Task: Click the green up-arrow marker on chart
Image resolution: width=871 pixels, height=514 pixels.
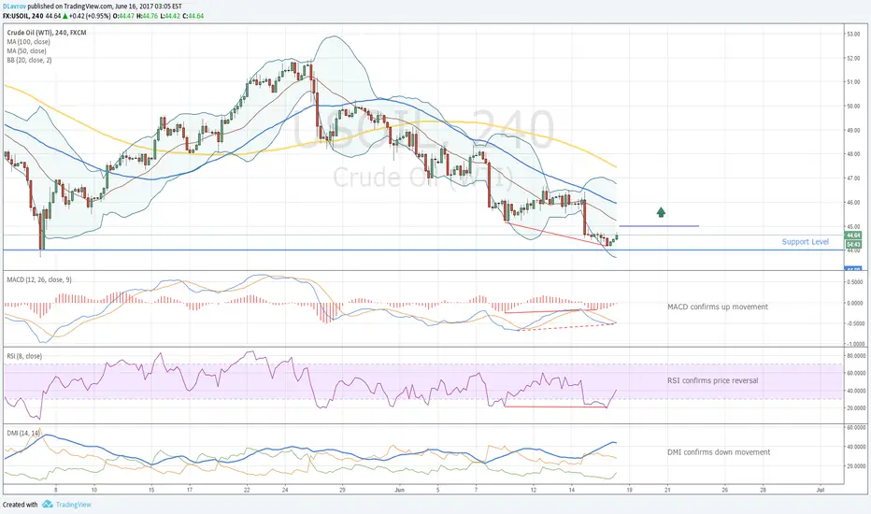Action: (661, 212)
